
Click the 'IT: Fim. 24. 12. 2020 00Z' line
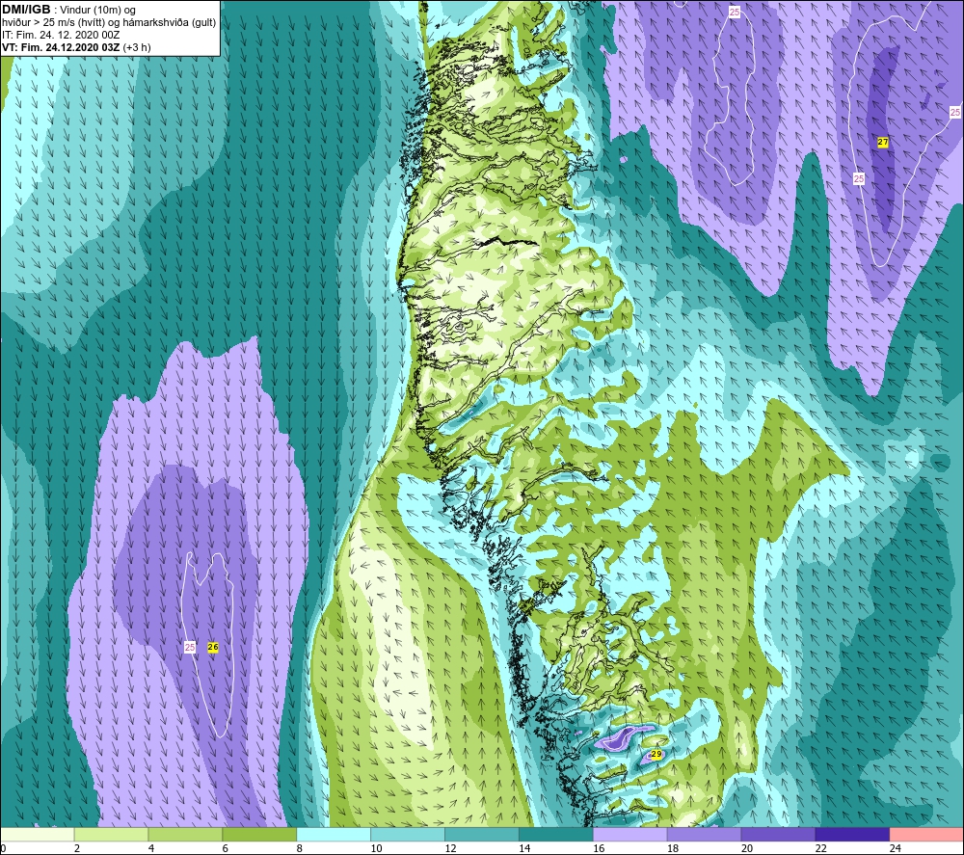(61, 35)
